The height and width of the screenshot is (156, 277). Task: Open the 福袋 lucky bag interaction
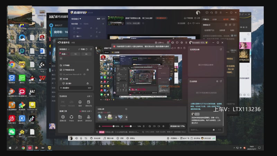point(80,103)
